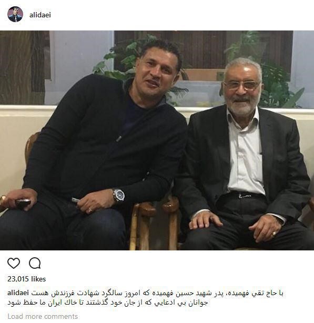Screen dimensions: 314x323
Task: Click the belt buckle of the man in a suit
Action: [245, 196]
